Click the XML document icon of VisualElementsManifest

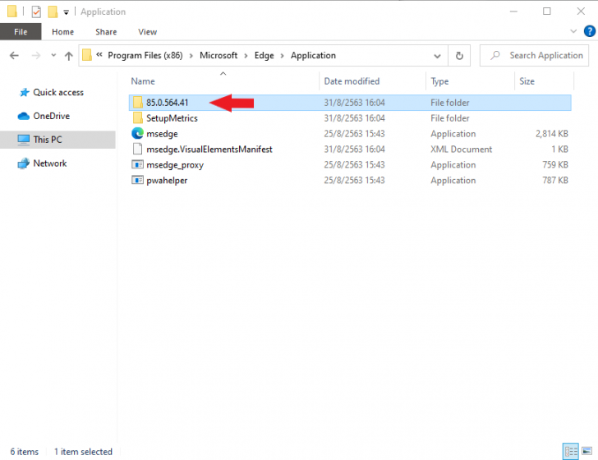click(x=137, y=149)
